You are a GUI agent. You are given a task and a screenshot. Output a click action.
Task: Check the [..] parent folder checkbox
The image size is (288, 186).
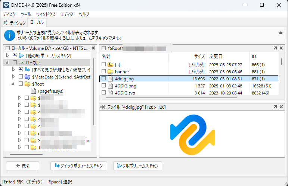(x=103, y=64)
